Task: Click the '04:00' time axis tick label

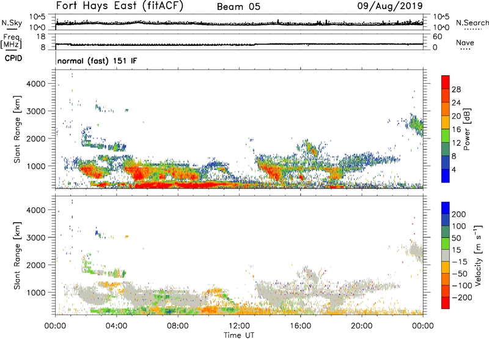Action: click(x=117, y=326)
